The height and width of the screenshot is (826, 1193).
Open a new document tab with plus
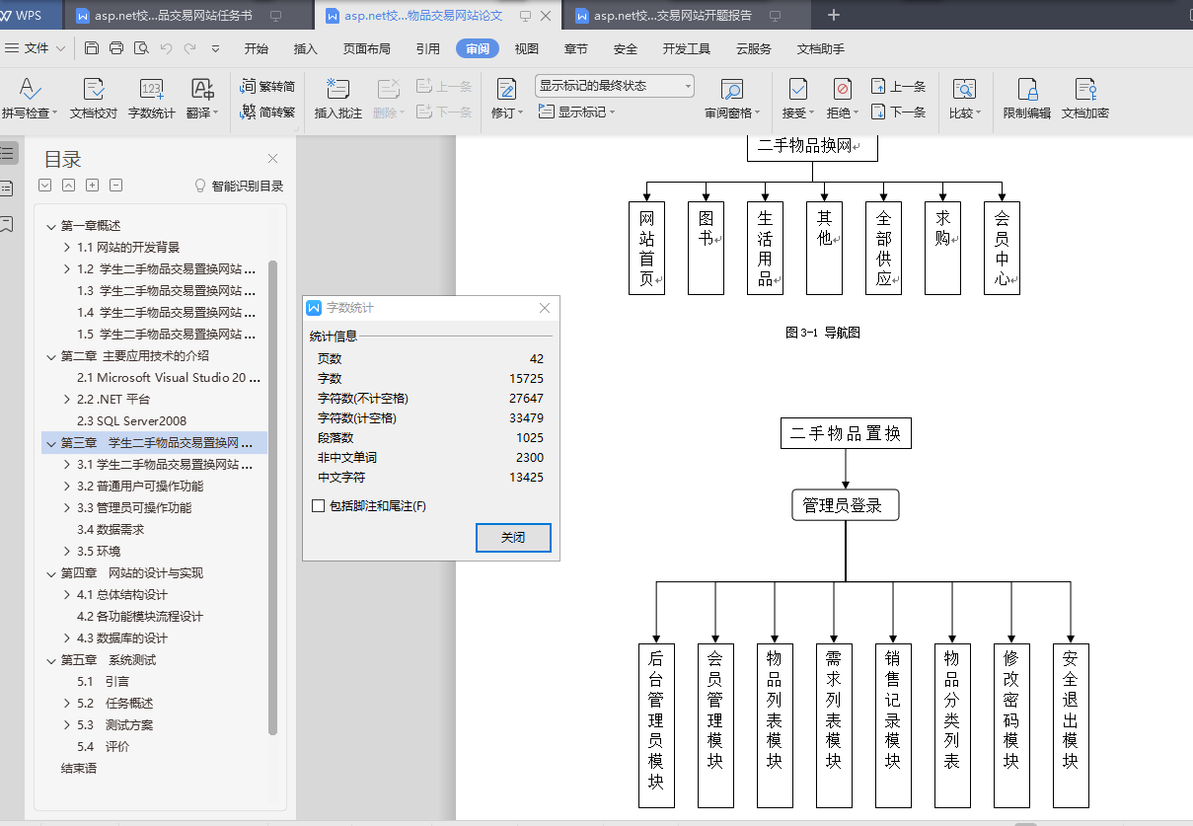click(x=834, y=15)
